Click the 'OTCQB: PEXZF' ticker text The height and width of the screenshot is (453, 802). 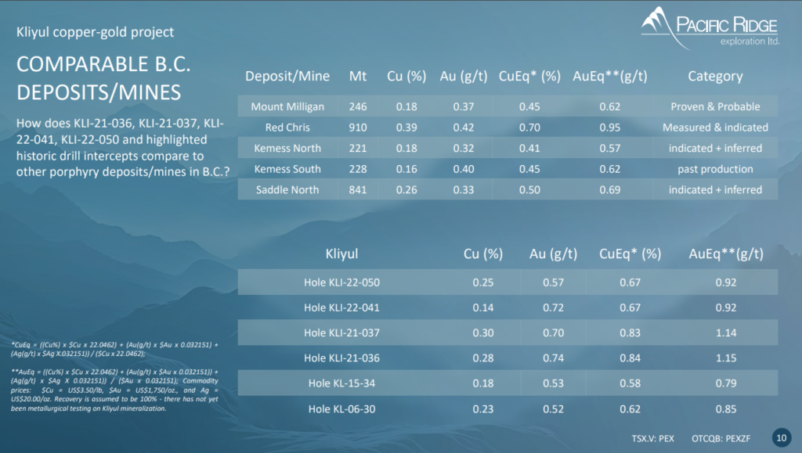[x=721, y=438]
